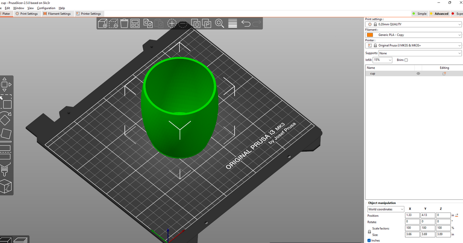The width and height of the screenshot is (463, 243).
Task: Click the Position X input field
Action: 412,215
